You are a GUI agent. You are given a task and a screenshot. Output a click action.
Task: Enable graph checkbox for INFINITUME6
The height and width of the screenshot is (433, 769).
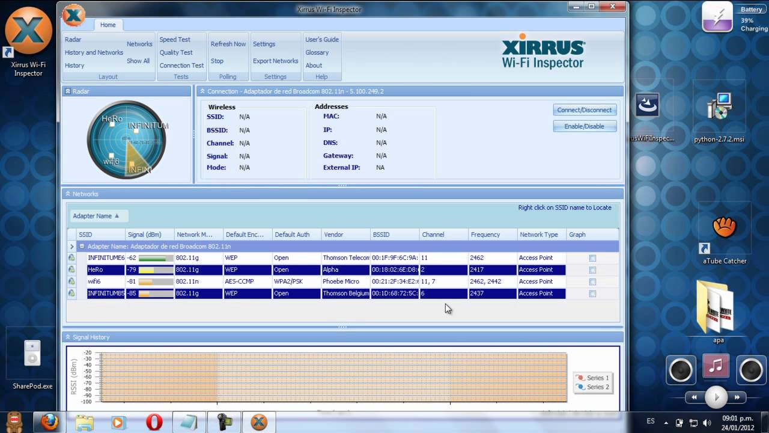point(592,258)
